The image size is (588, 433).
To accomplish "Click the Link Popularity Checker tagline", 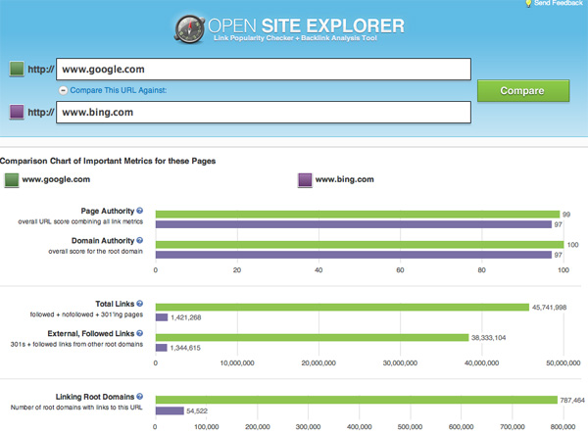I will (x=296, y=38).
